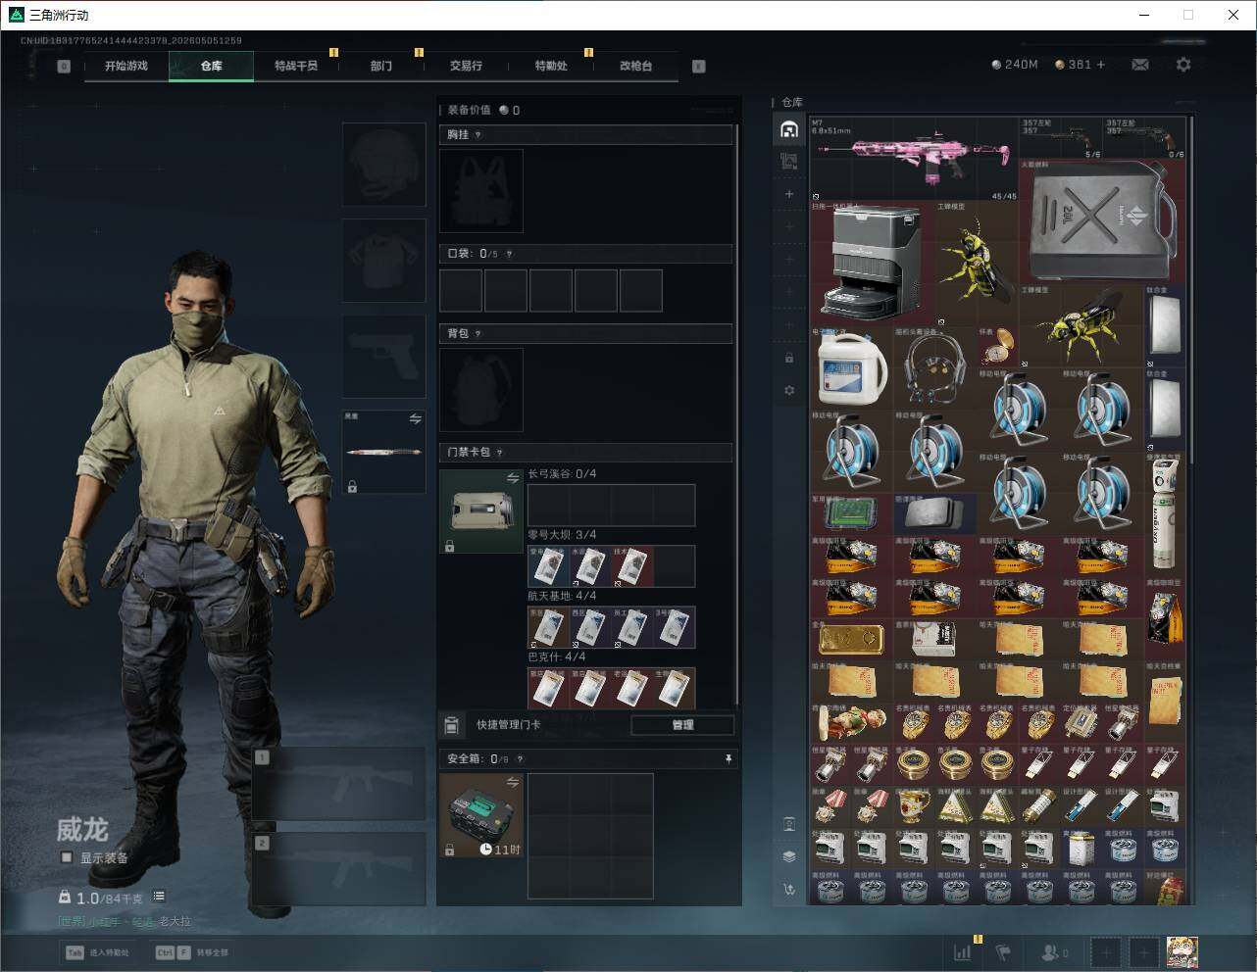Click the warehouse sidebar padlock icon
This screenshot has width=1257, height=972.
pos(789,358)
